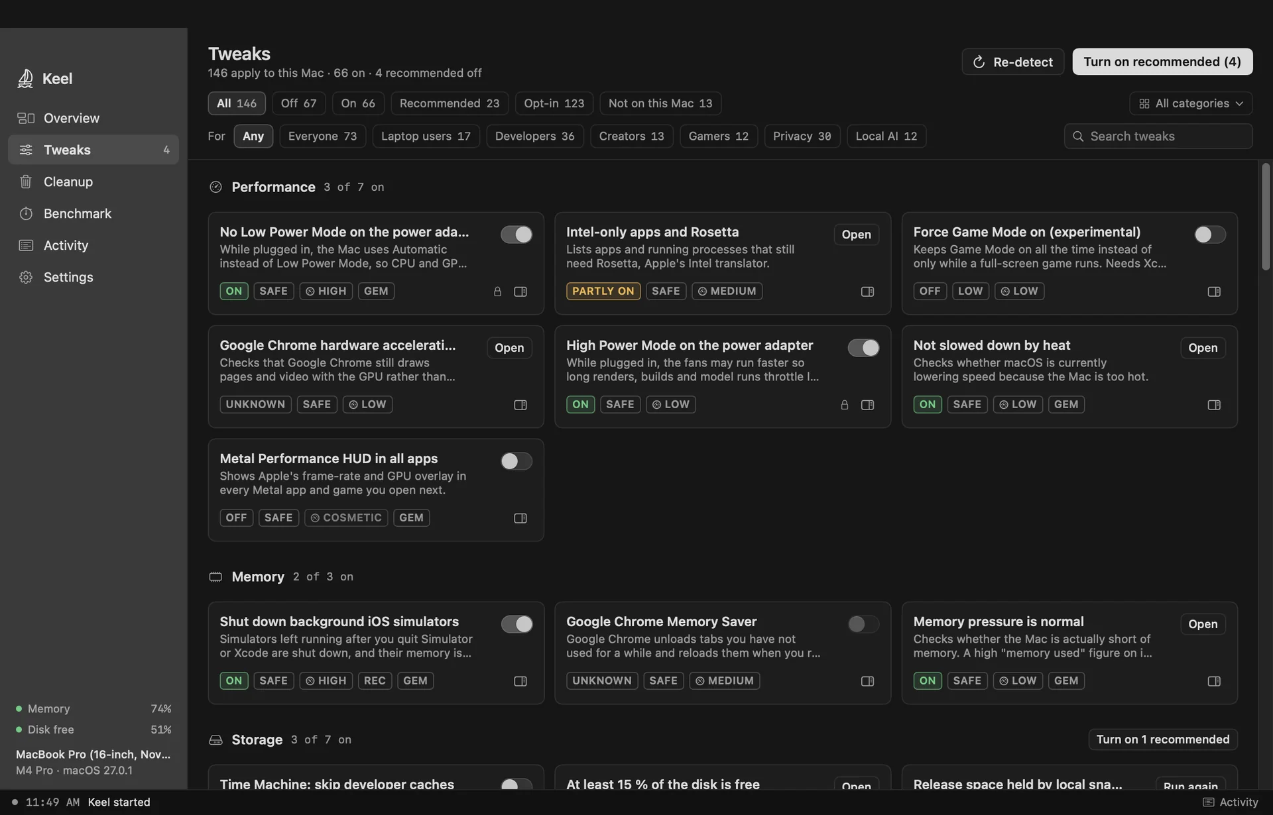Screen dimensions: 1273x815
Task: Click the Re-detect button
Action: point(1012,62)
